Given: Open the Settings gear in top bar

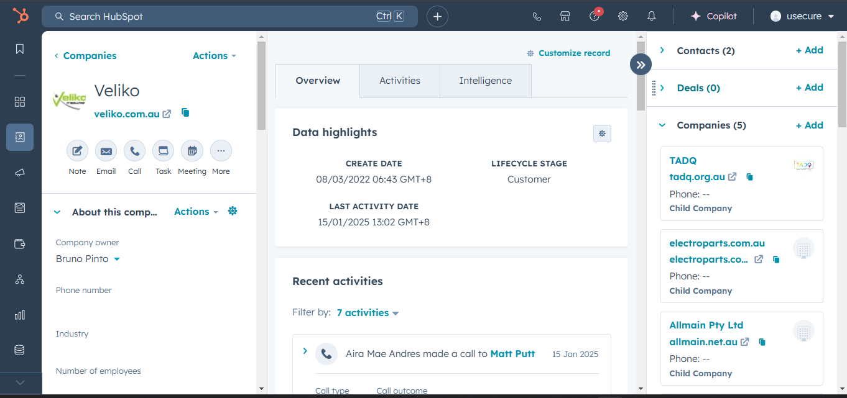Looking at the screenshot, I should click(623, 17).
